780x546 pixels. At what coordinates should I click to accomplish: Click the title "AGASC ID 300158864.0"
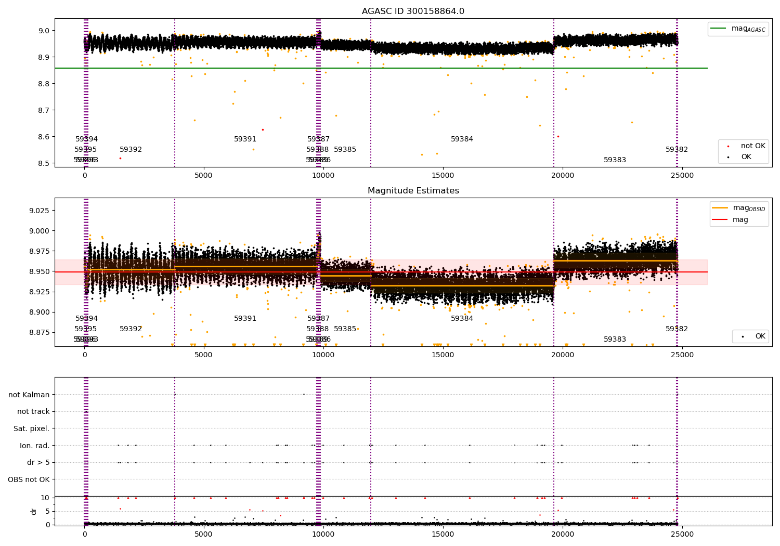[413, 11]
